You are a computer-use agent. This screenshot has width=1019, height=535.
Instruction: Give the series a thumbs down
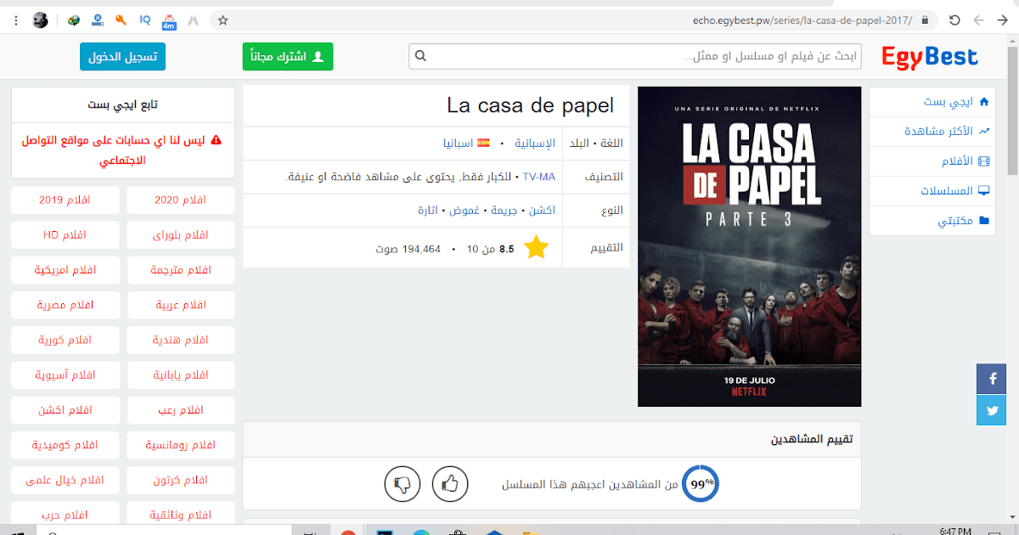click(x=403, y=484)
